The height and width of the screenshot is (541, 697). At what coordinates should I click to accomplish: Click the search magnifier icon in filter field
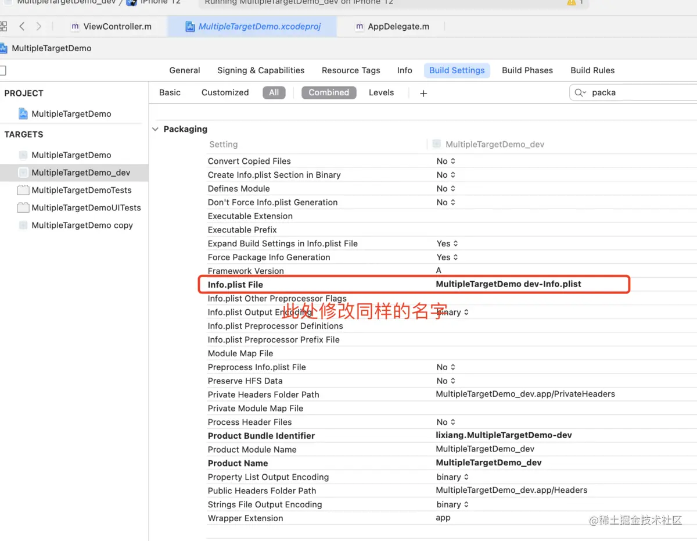tap(580, 92)
